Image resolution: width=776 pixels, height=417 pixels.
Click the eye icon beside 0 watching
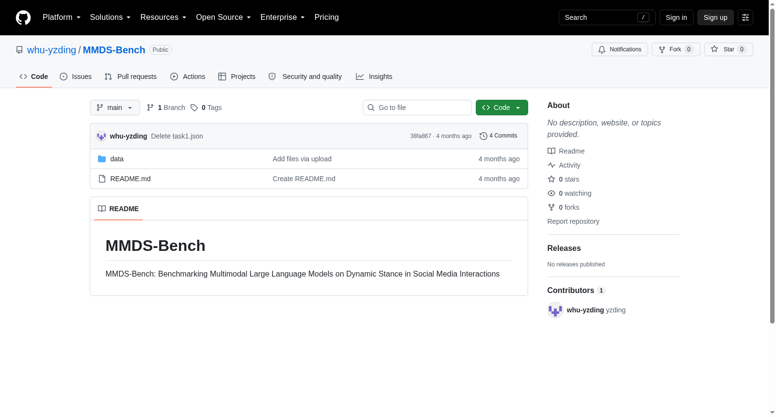coord(551,193)
